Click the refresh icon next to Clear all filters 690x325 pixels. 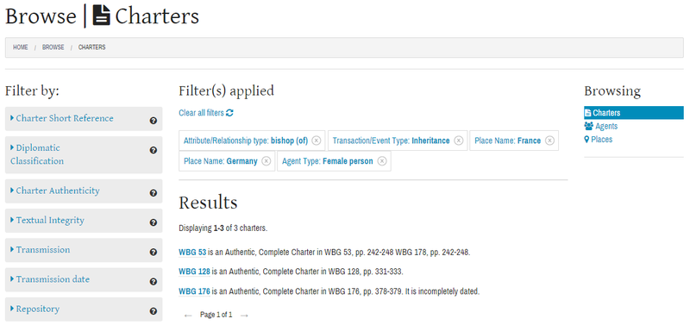[x=229, y=113]
